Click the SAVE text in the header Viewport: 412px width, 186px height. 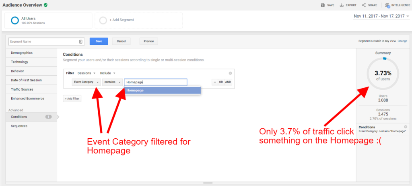[331, 5]
